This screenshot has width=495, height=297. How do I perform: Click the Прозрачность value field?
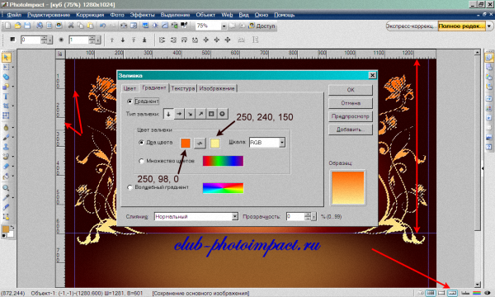295,216
